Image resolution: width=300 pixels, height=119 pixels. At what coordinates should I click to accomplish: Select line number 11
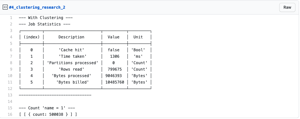(x=10, y=82)
